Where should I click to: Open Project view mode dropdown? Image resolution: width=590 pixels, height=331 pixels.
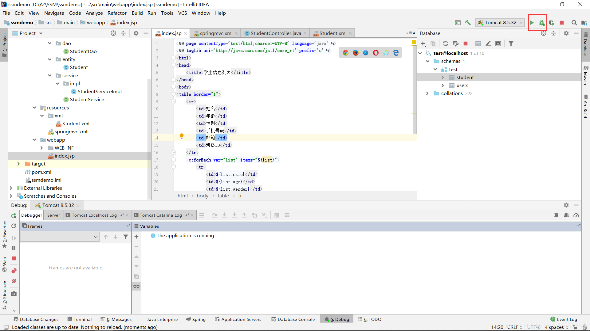coord(41,33)
